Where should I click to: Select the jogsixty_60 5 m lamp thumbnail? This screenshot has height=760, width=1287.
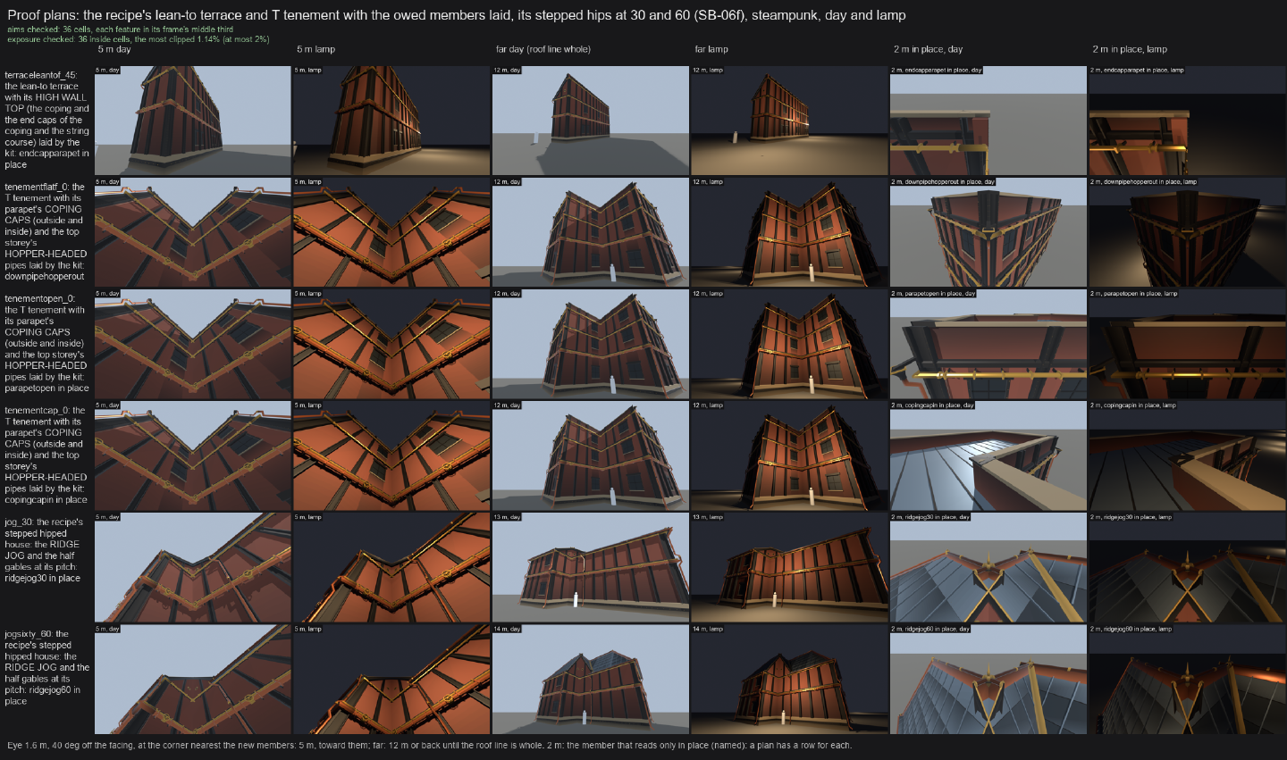[391, 679]
